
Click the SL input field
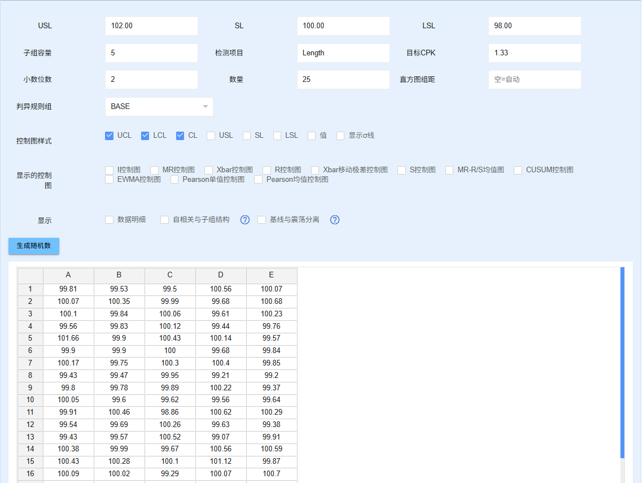(x=343, y=26)
